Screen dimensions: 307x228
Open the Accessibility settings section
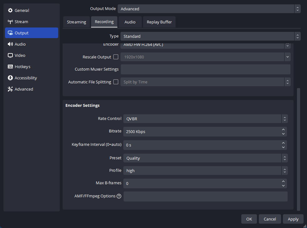[x=25, y=78]
